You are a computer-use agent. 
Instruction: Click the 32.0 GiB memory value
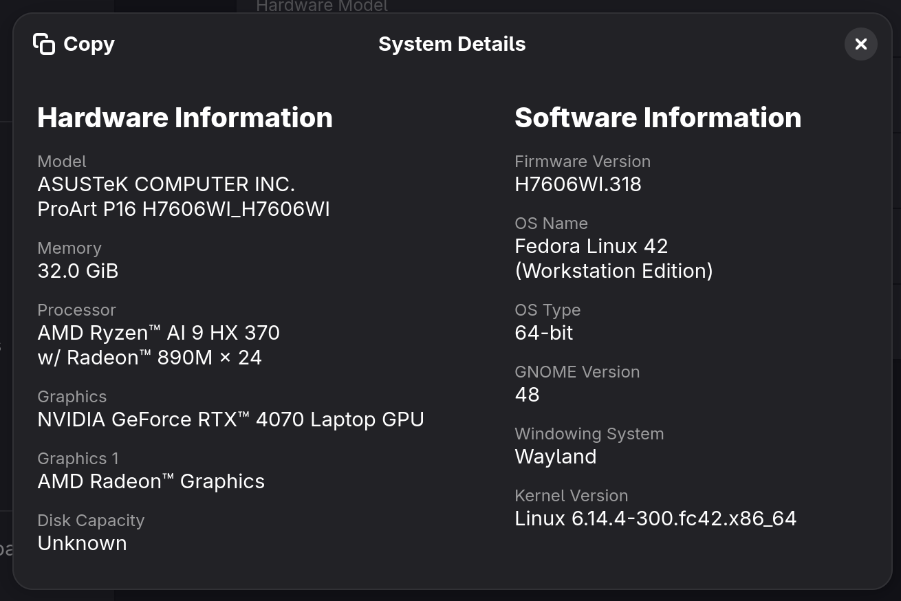coord(78,271)
